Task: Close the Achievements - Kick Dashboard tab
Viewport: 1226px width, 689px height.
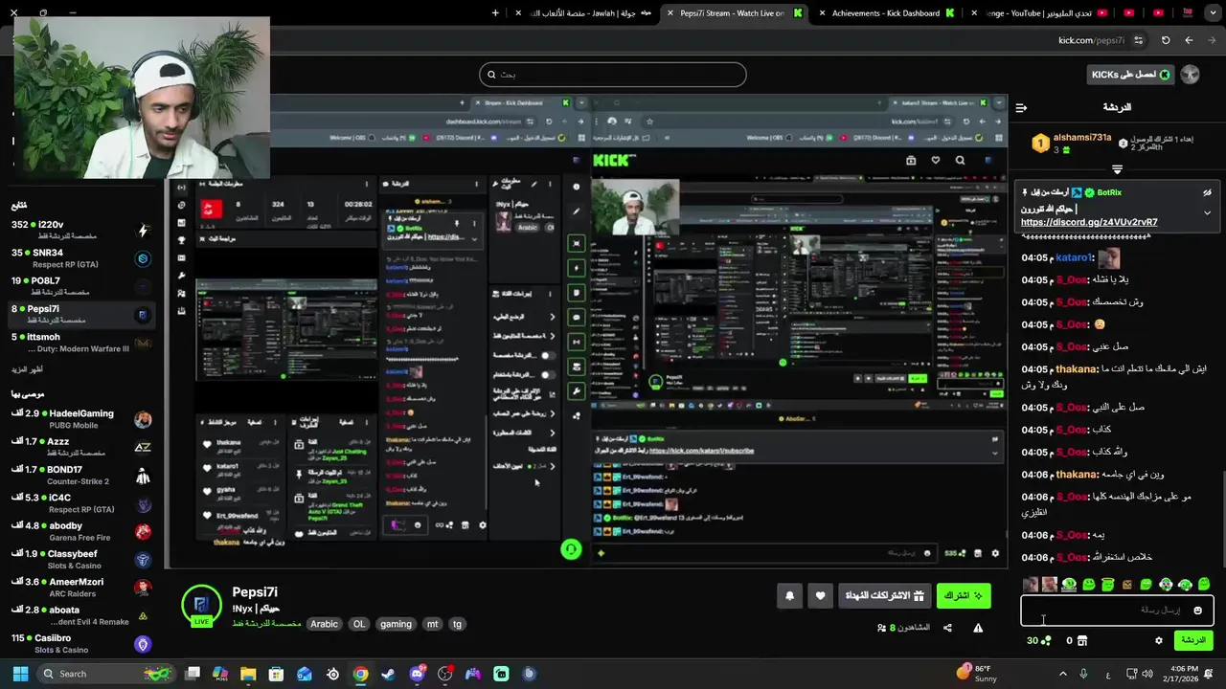Action: [x=822, y=12]
